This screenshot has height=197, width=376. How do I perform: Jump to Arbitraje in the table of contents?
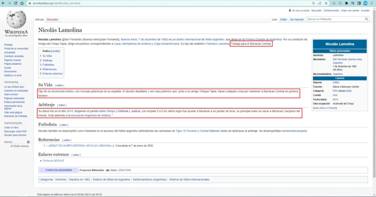[x=47, y=60]
